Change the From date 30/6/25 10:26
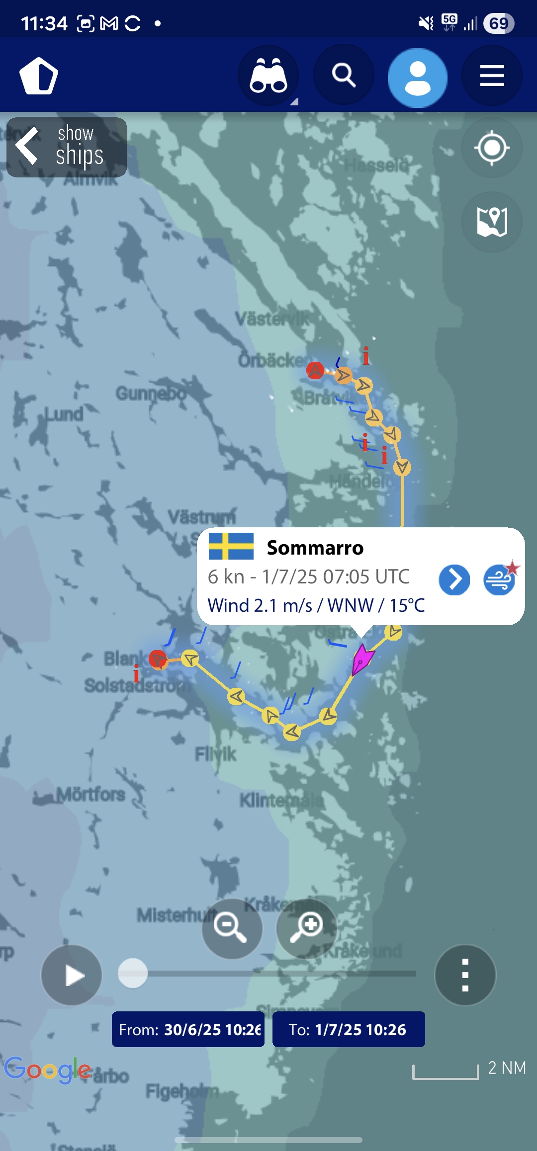 (188, 1029)
